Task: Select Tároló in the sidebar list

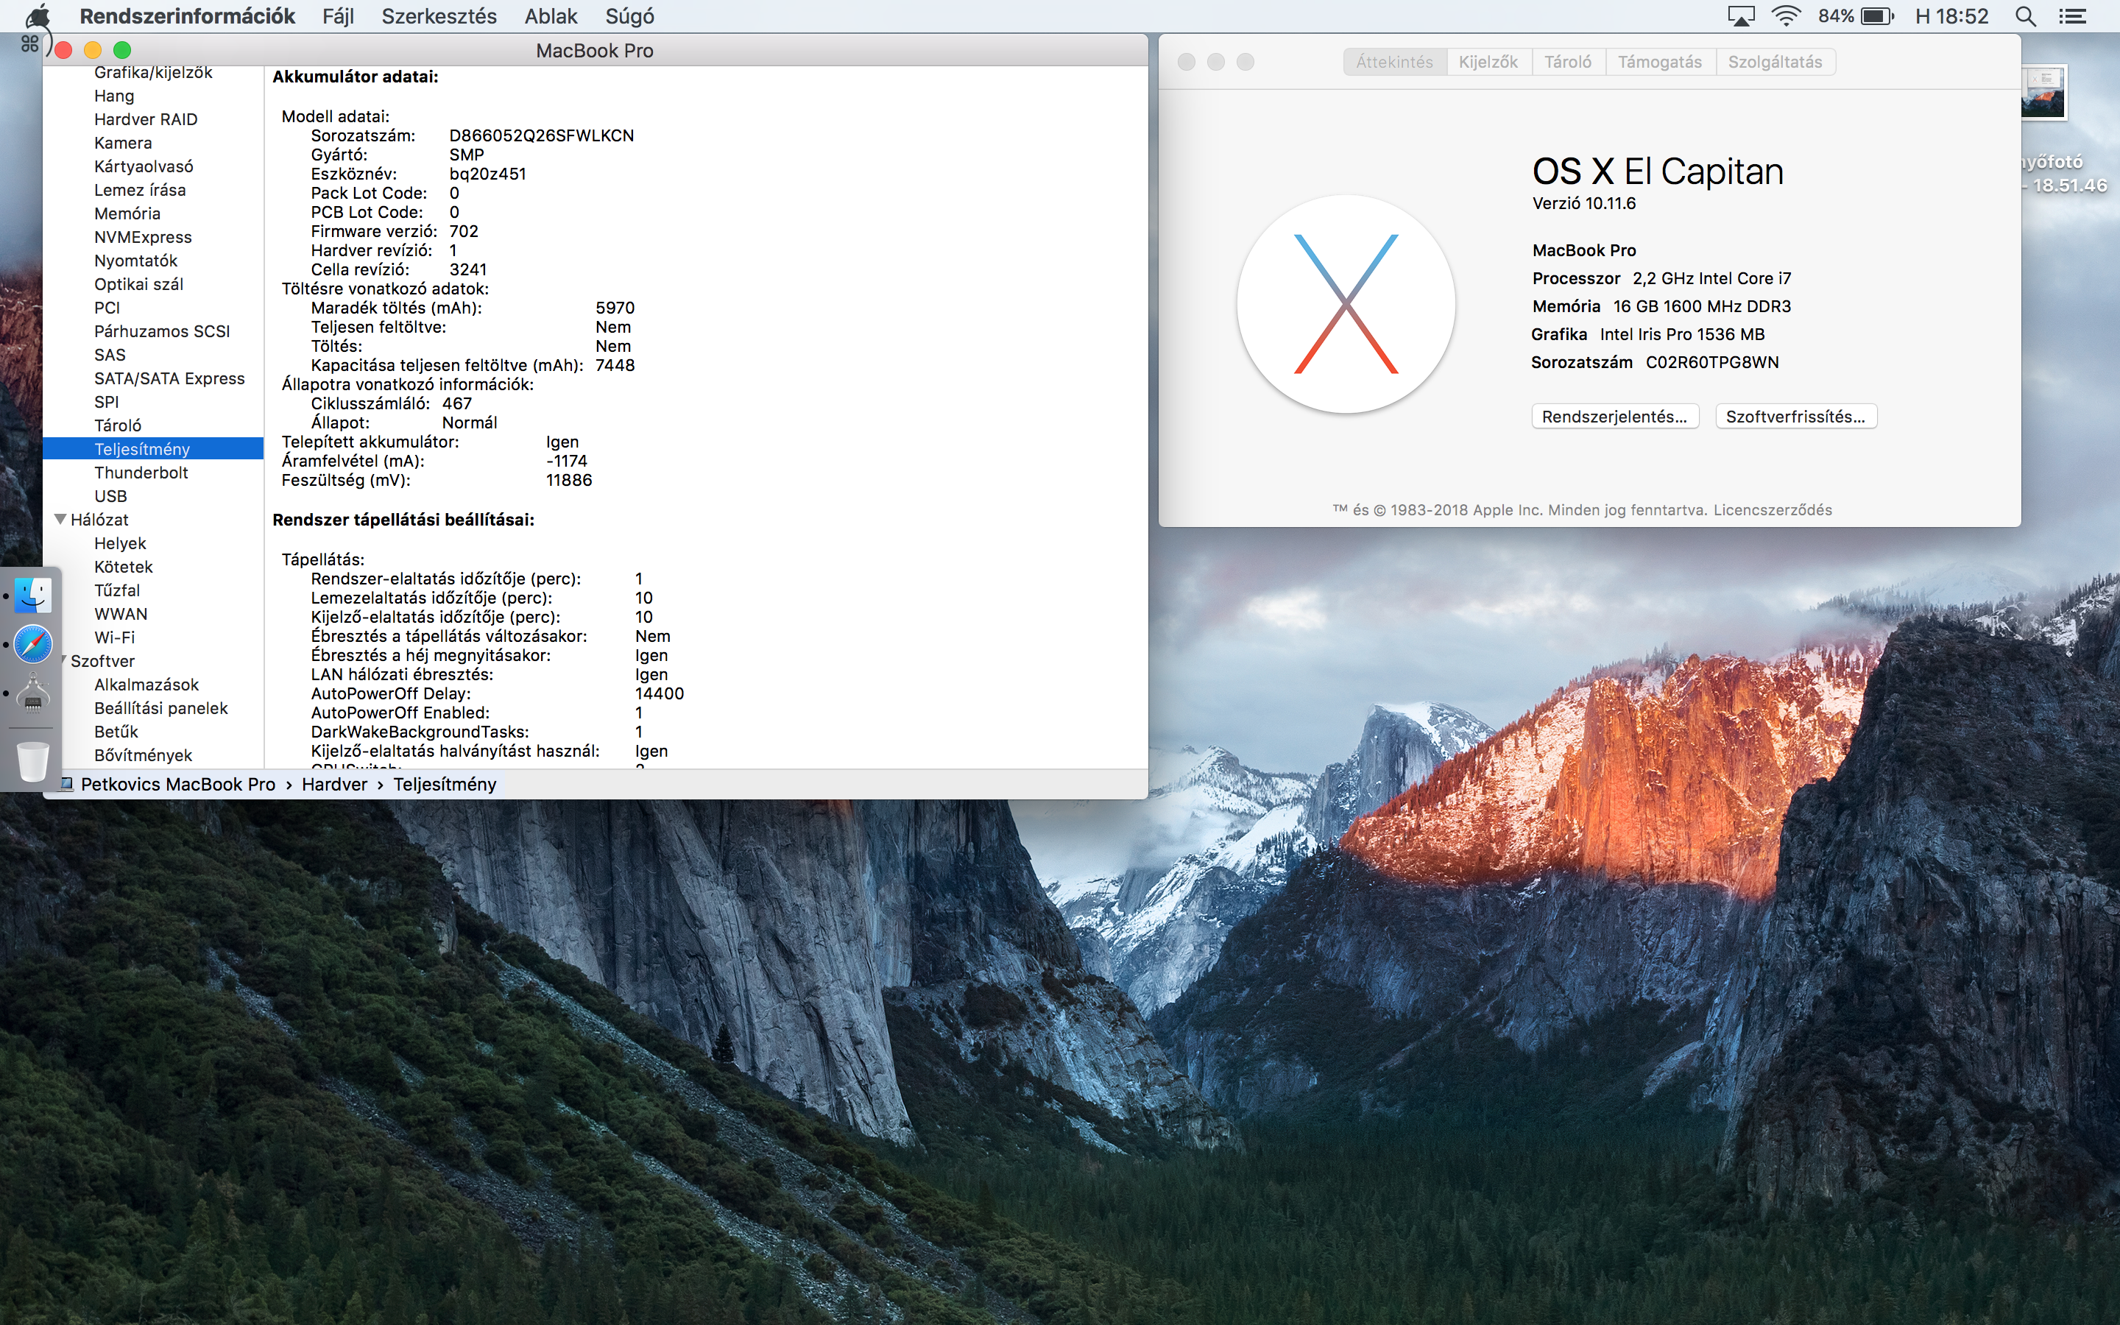Action: pyautogui.click(x=153, y=425)
